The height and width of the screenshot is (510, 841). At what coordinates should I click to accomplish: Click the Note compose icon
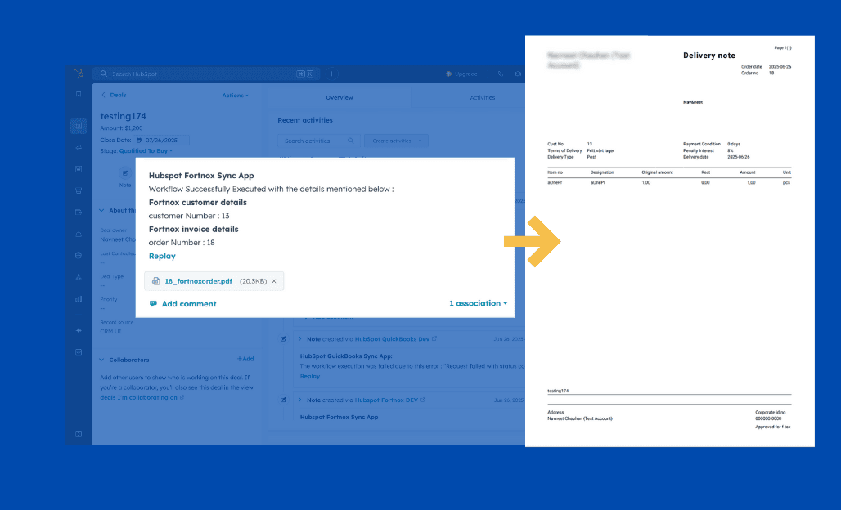[125, 173]
